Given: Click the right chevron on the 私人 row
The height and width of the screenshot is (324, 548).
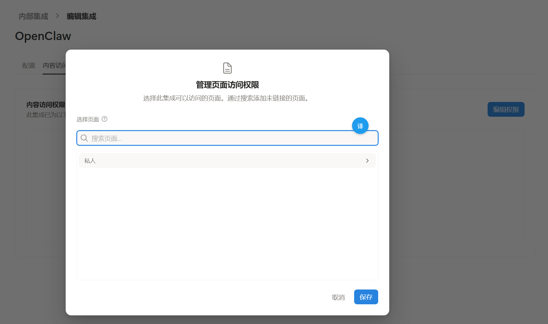Looking at the screenshot, I should click(x=367, y=160).
